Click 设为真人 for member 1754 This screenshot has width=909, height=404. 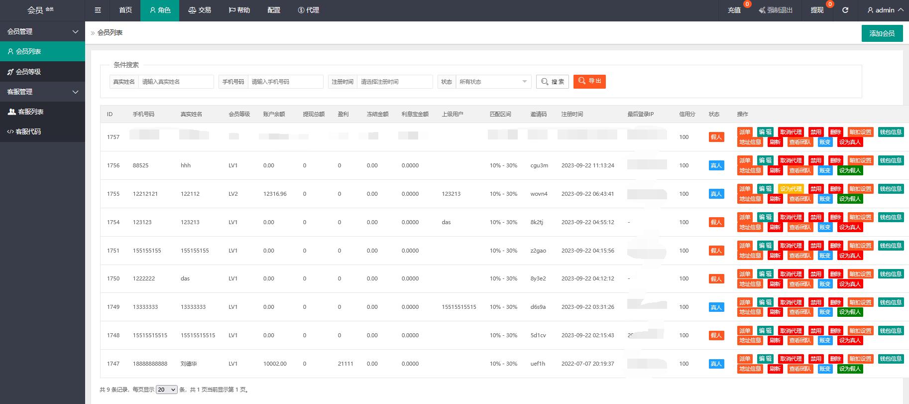[x=850, y=227]
